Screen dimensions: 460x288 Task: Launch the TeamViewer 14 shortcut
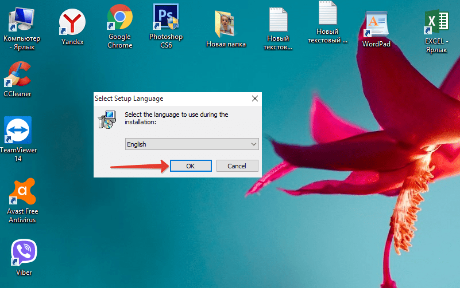pos(18,131)
